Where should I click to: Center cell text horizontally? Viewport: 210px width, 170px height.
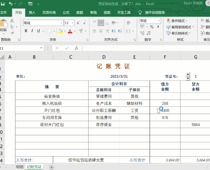tap(101, 31)
